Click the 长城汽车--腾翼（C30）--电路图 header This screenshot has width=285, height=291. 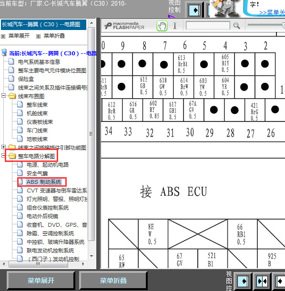[44, 24]
